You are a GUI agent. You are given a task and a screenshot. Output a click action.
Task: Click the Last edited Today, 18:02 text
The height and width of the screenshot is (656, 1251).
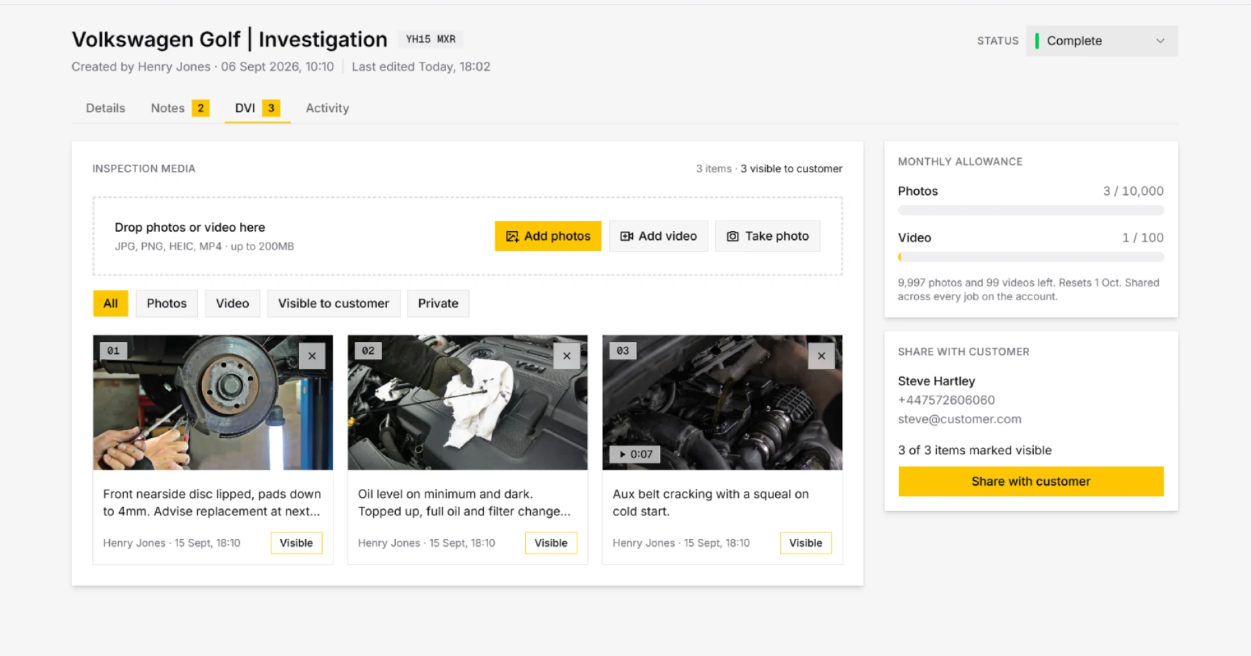(x=421, y=67)
